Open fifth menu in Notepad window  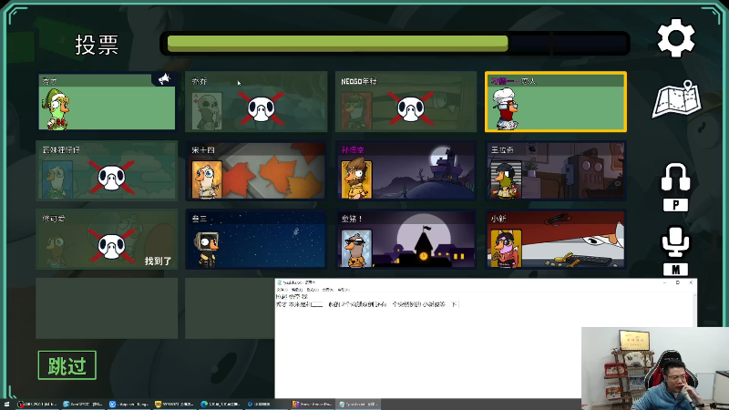(x=344, y=290)
